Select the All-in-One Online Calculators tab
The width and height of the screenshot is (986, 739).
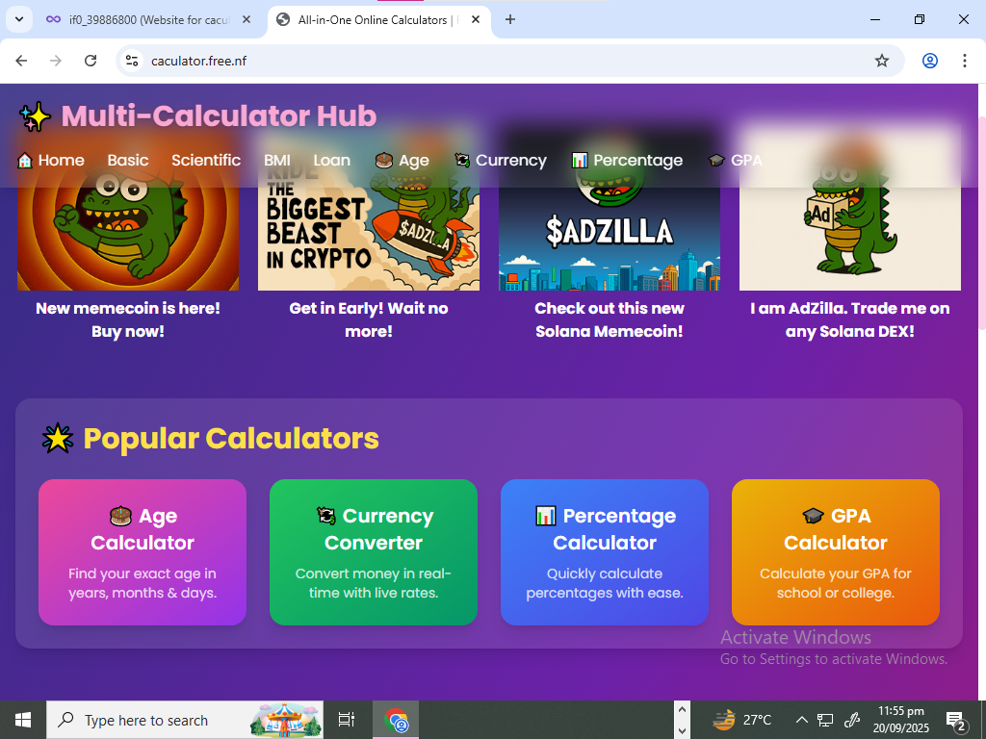click(x=379, y=19)
